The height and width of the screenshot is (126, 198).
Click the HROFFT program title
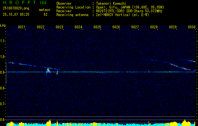20,3
